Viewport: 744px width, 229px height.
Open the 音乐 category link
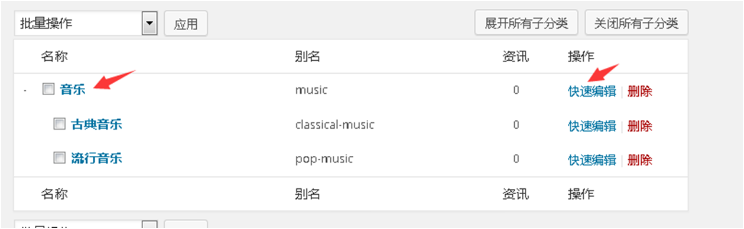(73, 90)
